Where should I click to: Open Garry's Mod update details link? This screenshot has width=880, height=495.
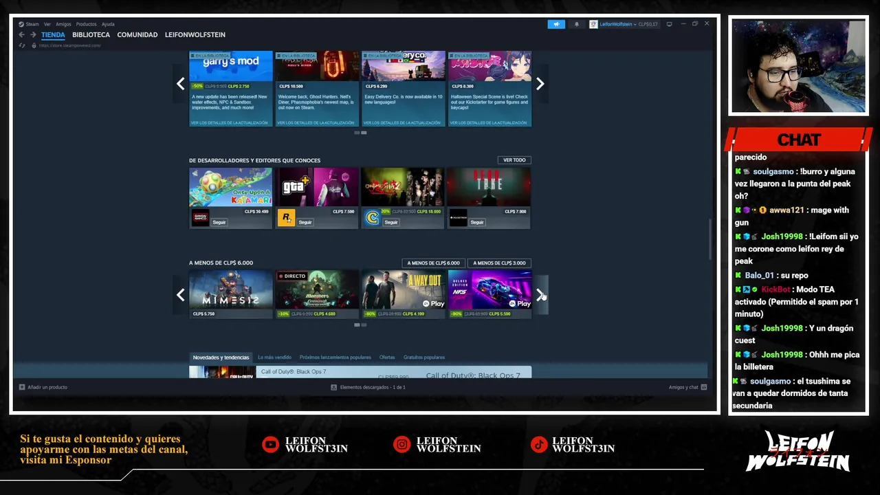click(x=229, y=123)
